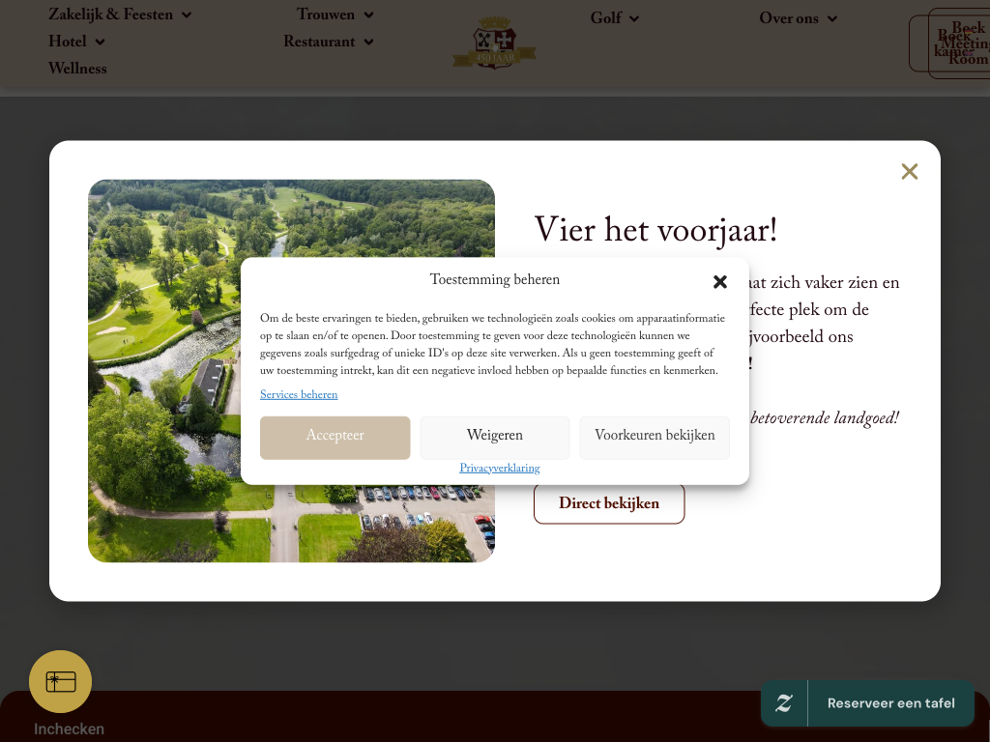Expand the Over ons dropdown

[831, 19]
